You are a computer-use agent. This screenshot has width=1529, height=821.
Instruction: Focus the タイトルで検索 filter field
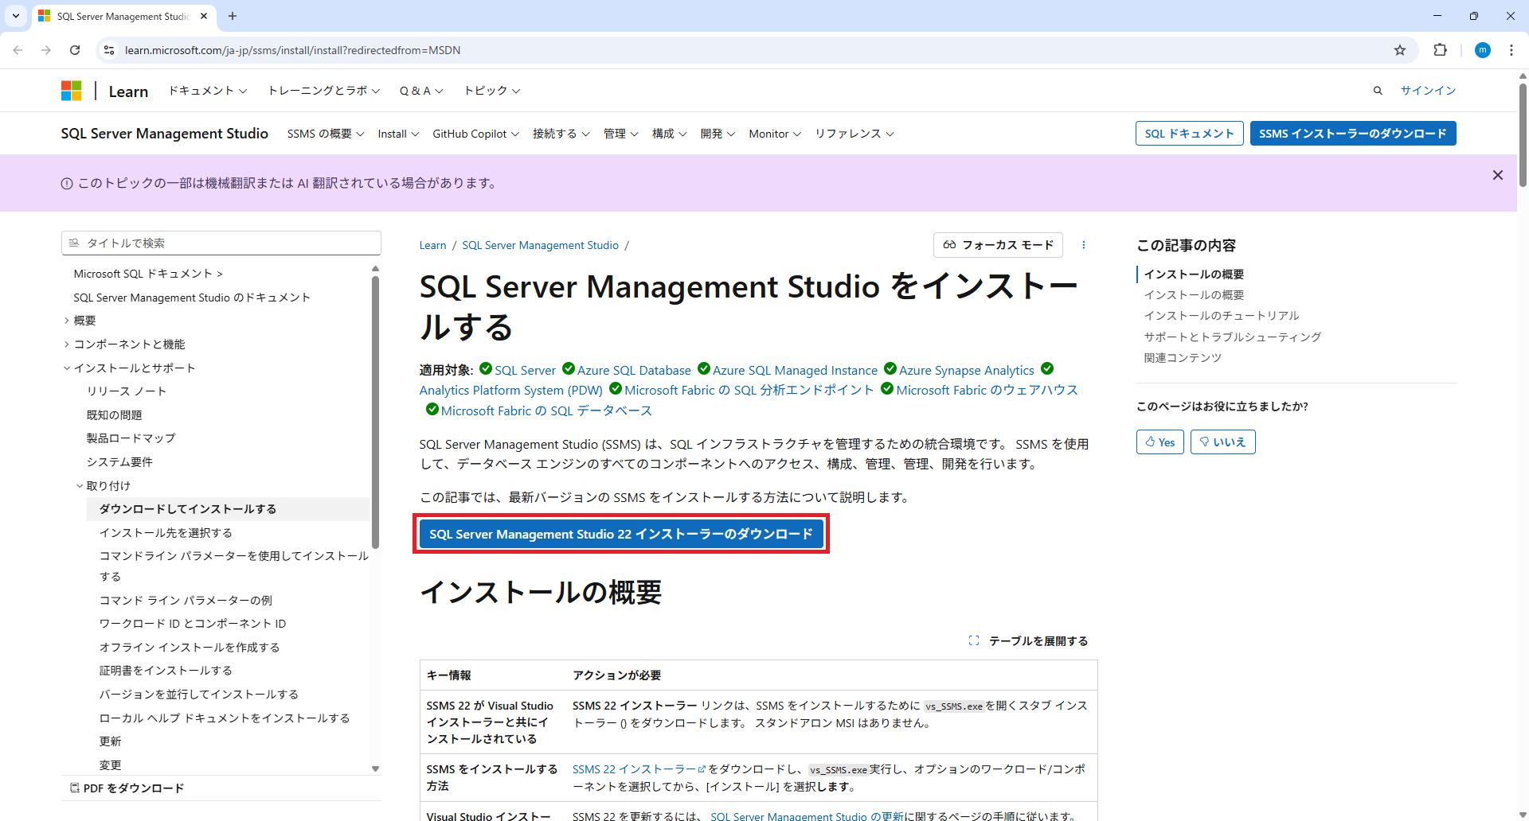[221, 243]
